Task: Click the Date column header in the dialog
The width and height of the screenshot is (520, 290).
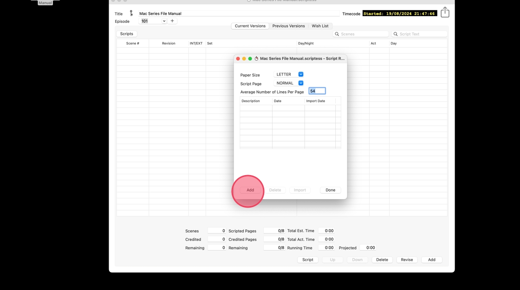Action: click(x=288, y=101)
